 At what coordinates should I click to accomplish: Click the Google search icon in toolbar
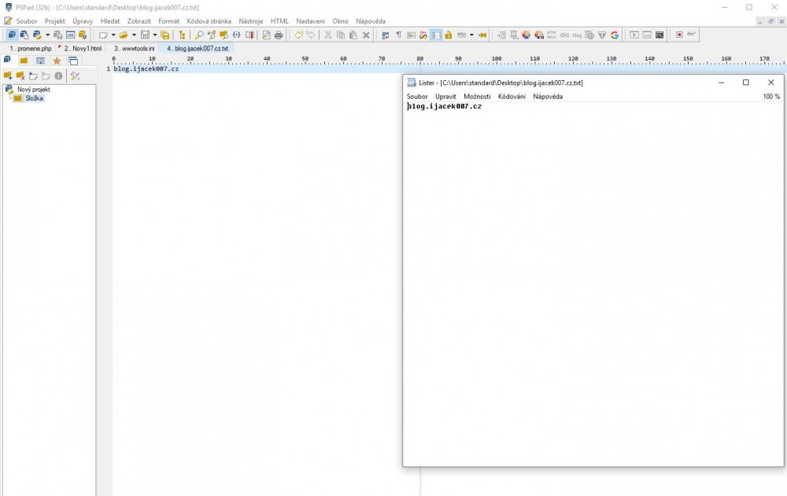point(615,35)
